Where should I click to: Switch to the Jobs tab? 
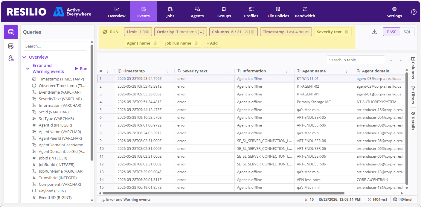pos(170,12)
